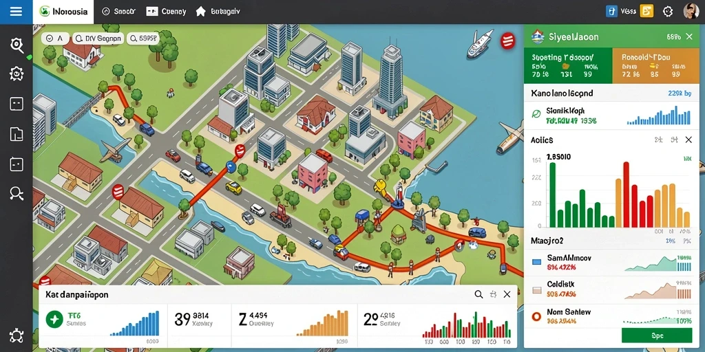Click the green Spc button

(656, 335)
